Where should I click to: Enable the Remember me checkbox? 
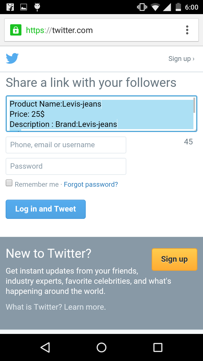[9, 183]
